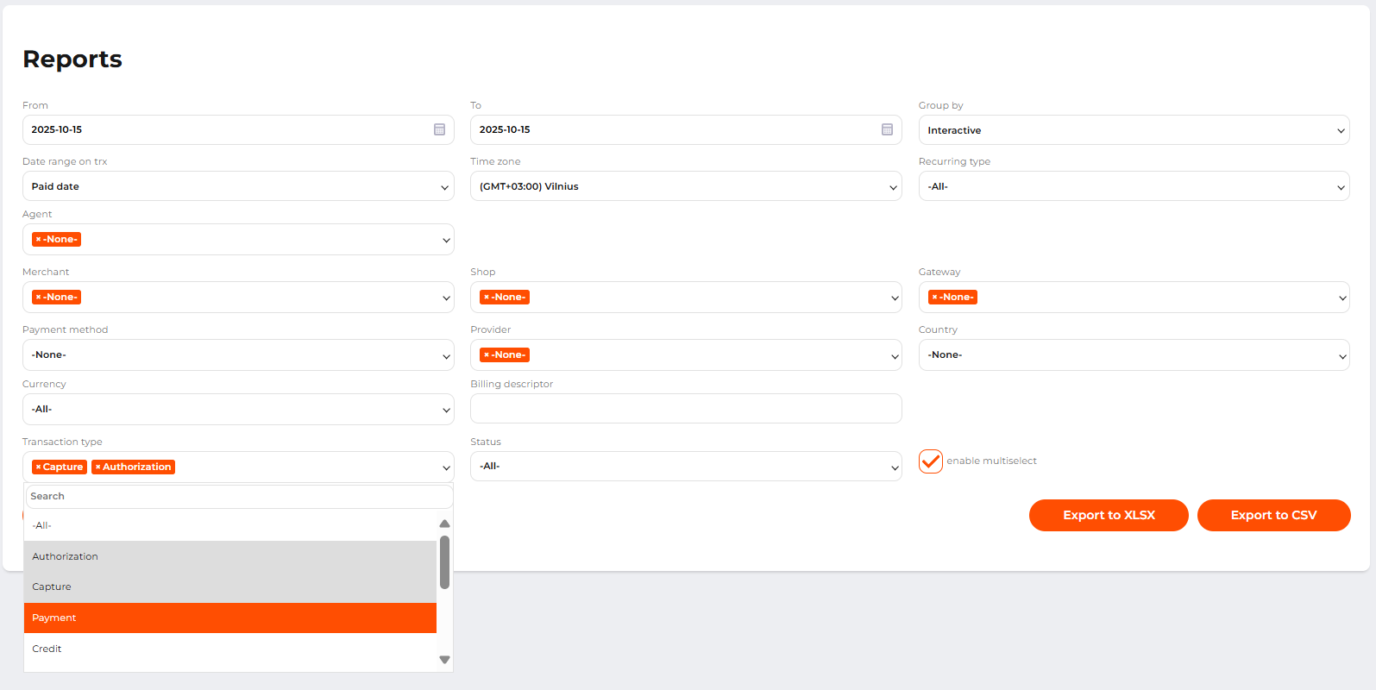This screenshot has height=690, width=1376.
Task: Open the Time zone dropdown
Action: (685, 186)
